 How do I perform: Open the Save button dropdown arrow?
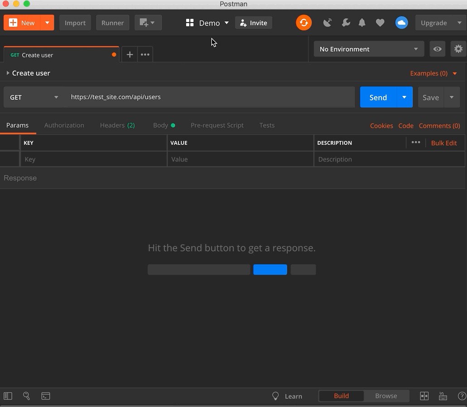coord(452,97)
